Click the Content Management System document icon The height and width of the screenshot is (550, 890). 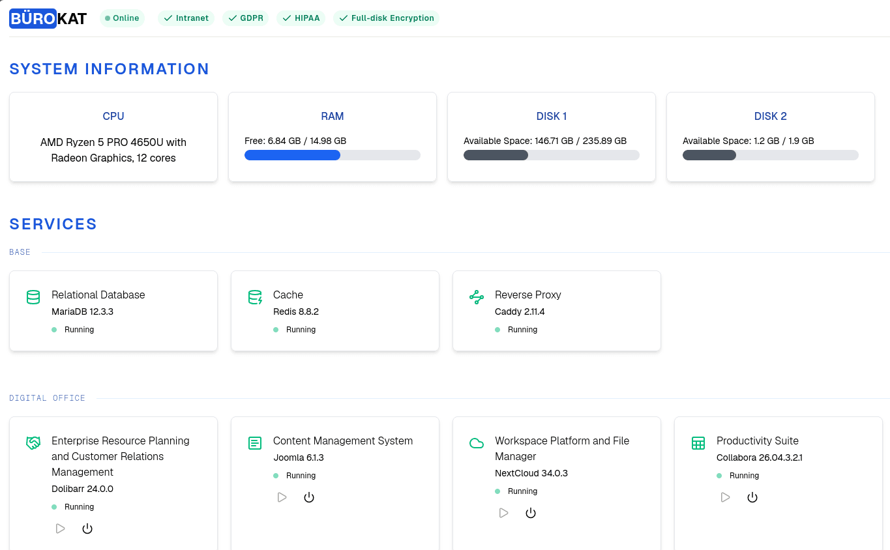pos(255,443)
